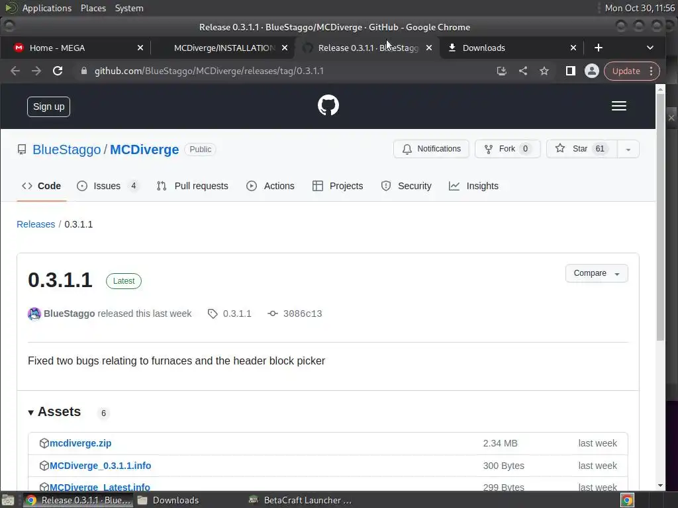Click the Notifications bell button
Image resolution: width=678 pixels, height=508 pixels.
point(431,149)
